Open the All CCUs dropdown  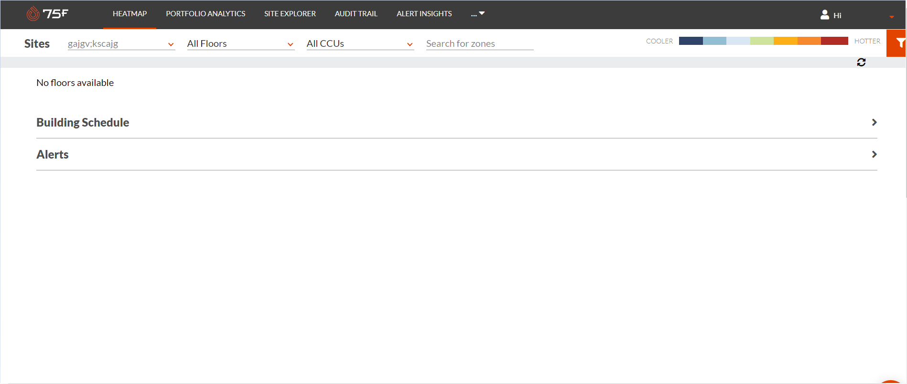coord(360,43)
